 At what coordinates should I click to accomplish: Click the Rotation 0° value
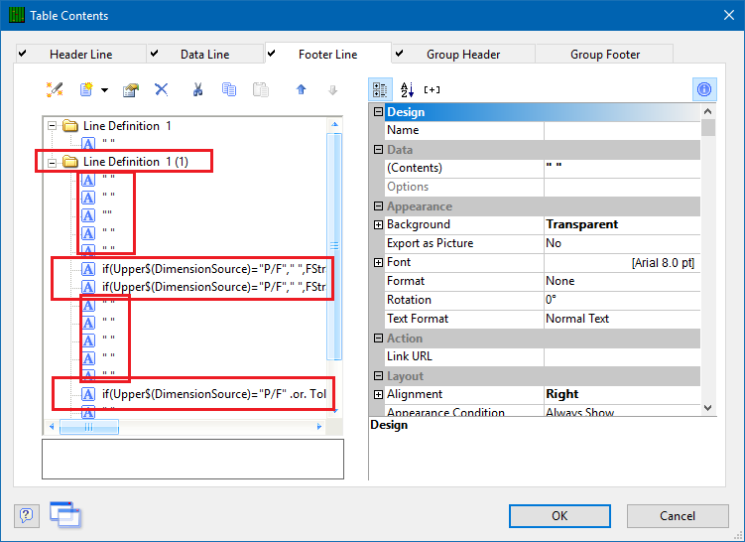click(x=622, y=300)
